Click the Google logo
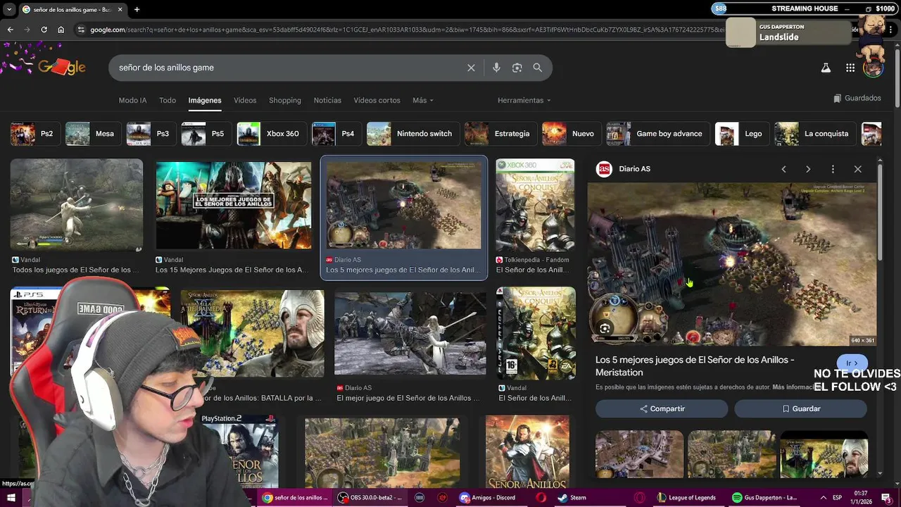The width and height of the screenshot is (901, 507). pos(61,67)
